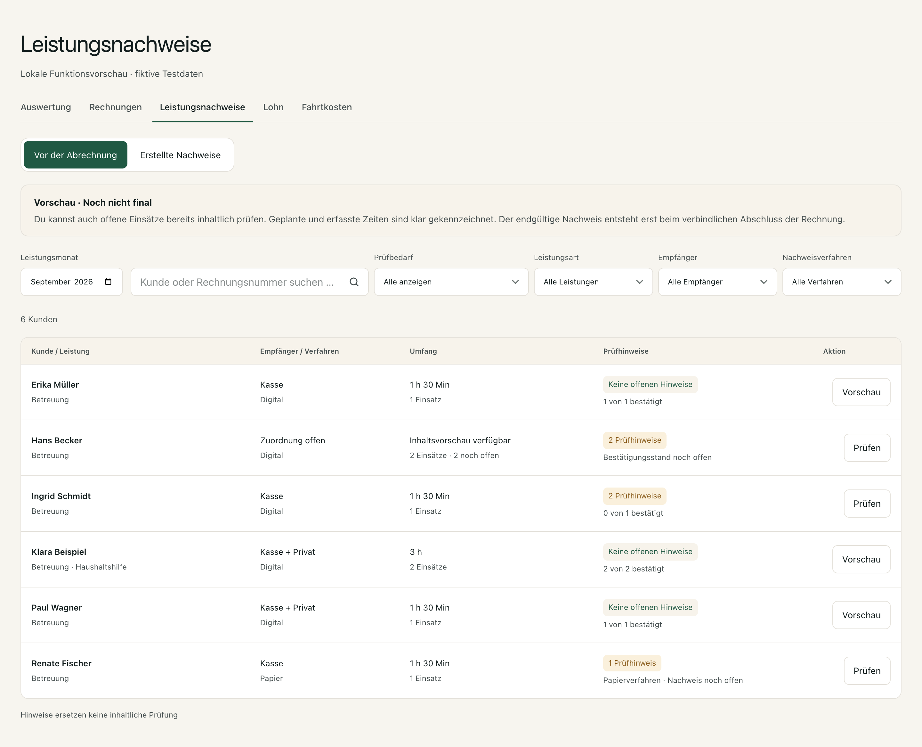Viewport: 922px width, 747px height.
Task: Focus the Kunde oder Rechnungsnummer search field
Action: pos(249,282)
